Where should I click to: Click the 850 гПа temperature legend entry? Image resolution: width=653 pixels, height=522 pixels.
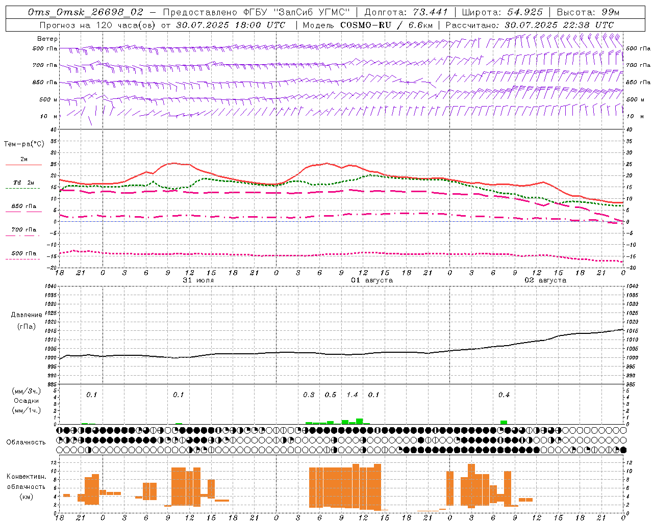coord(23,206)
